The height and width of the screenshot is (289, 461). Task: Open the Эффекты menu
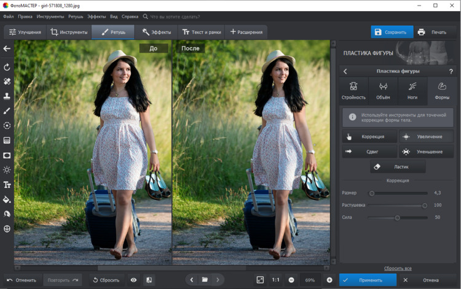click(x=96, y=17)
